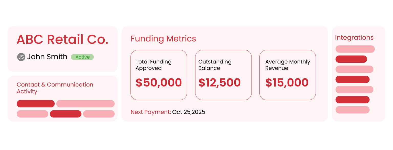Click the last light pink Integrations bar
The width and height of the screenshot is (393, 150).
352,110
